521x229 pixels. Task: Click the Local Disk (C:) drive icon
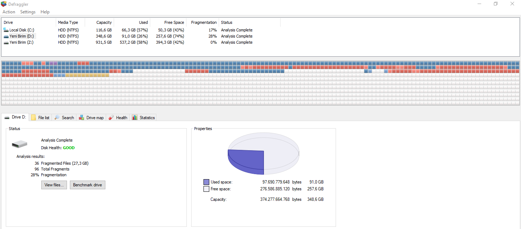tap(6, 30)
